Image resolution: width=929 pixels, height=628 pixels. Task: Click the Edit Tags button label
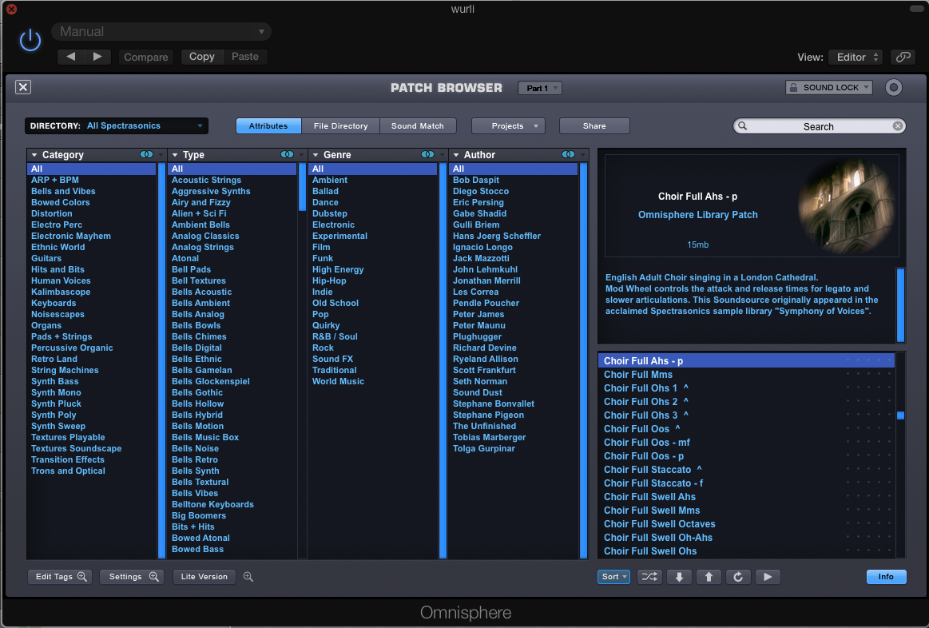[54, 576]
